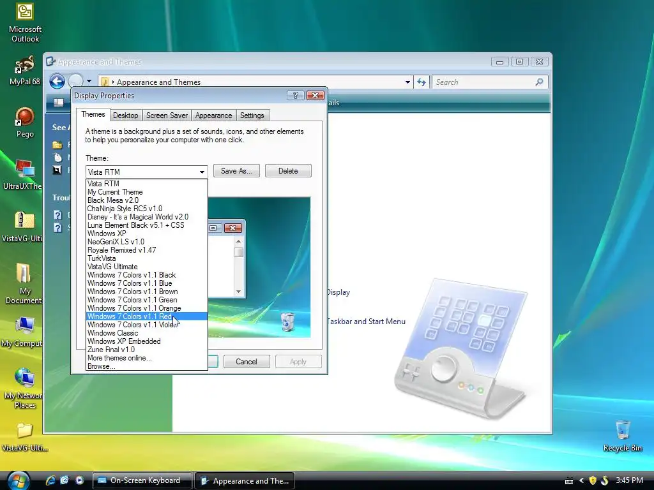Select ChaNinja Style RC5 v1.0 theme

[x=147, y=209]
